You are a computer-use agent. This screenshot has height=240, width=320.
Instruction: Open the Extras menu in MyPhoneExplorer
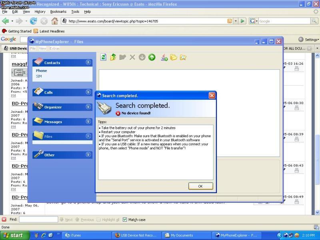(x=54, y=48)
